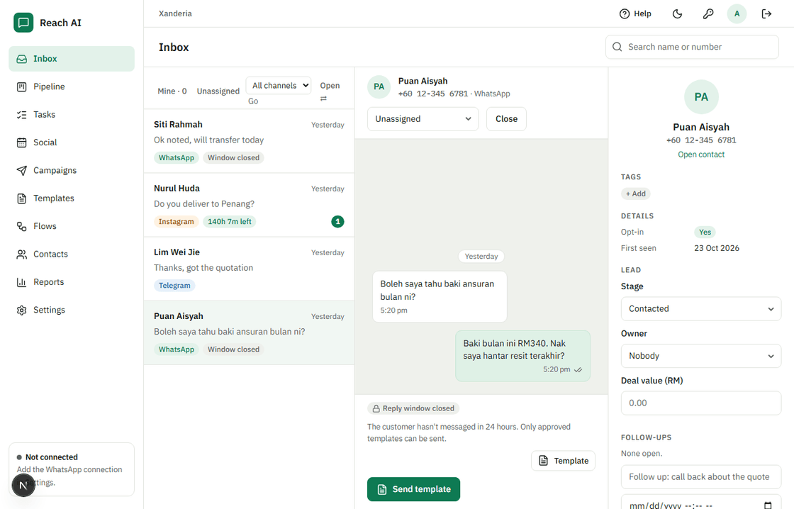Click the search magnifier icon

[617, 47]
